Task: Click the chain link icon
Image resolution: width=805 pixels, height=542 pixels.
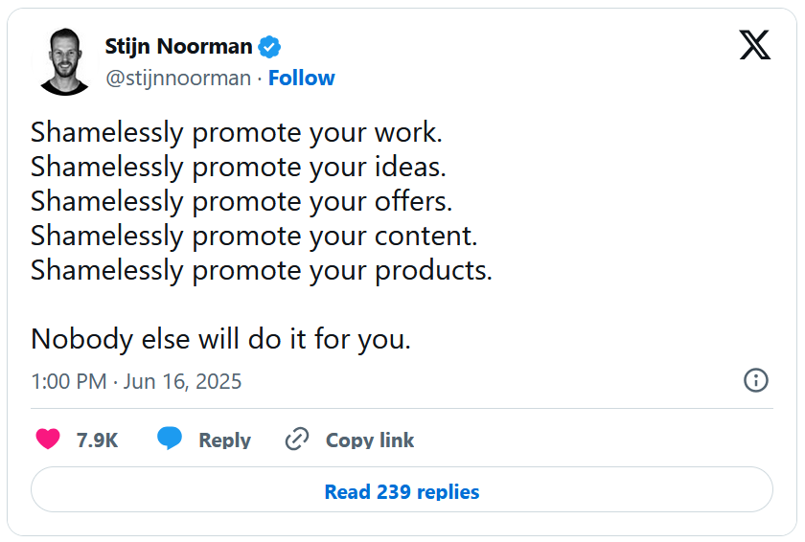Action: [x=297, y=439]
